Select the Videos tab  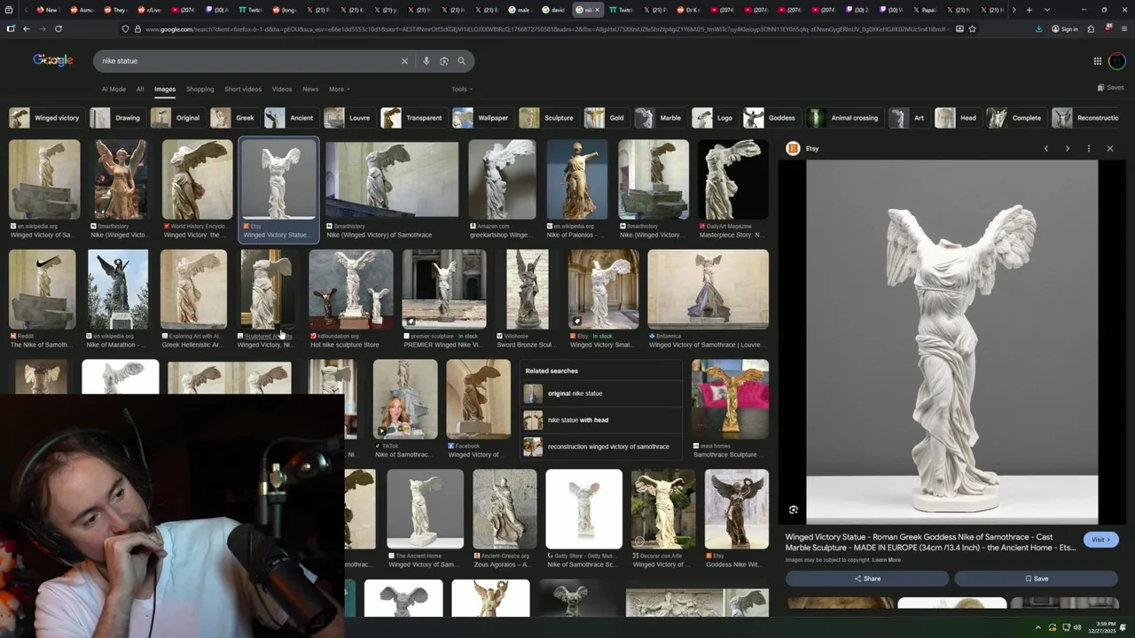[282, 89]
